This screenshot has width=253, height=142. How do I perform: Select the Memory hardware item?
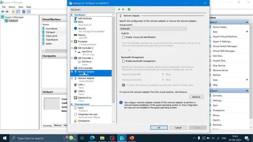coord(82,35)
